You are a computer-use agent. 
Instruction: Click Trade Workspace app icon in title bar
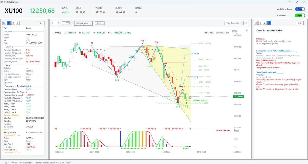point(2,2)
